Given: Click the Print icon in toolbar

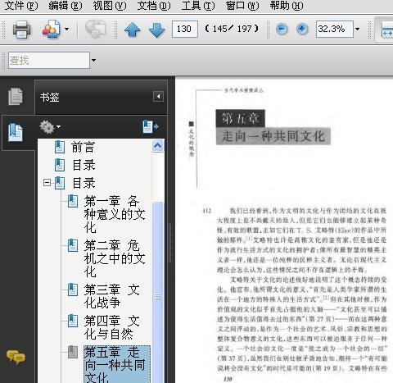Looking at the screenshot, I should (21, 29).
